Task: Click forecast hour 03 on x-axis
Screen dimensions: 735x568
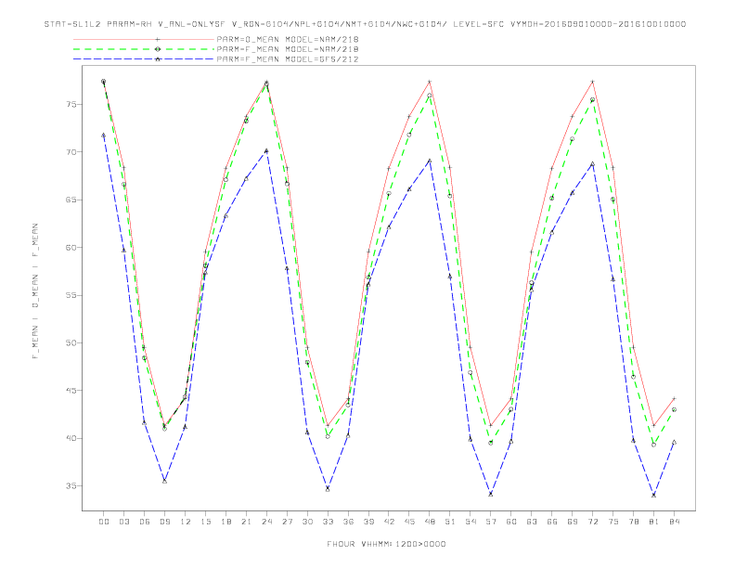Action: (x=124, y=522)
